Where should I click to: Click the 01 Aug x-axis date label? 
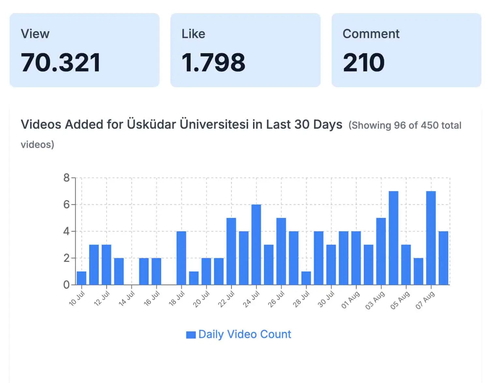coord(350,300)
